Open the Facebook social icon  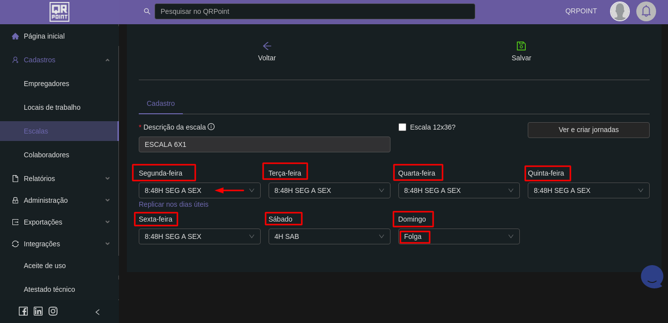(23, 311)
